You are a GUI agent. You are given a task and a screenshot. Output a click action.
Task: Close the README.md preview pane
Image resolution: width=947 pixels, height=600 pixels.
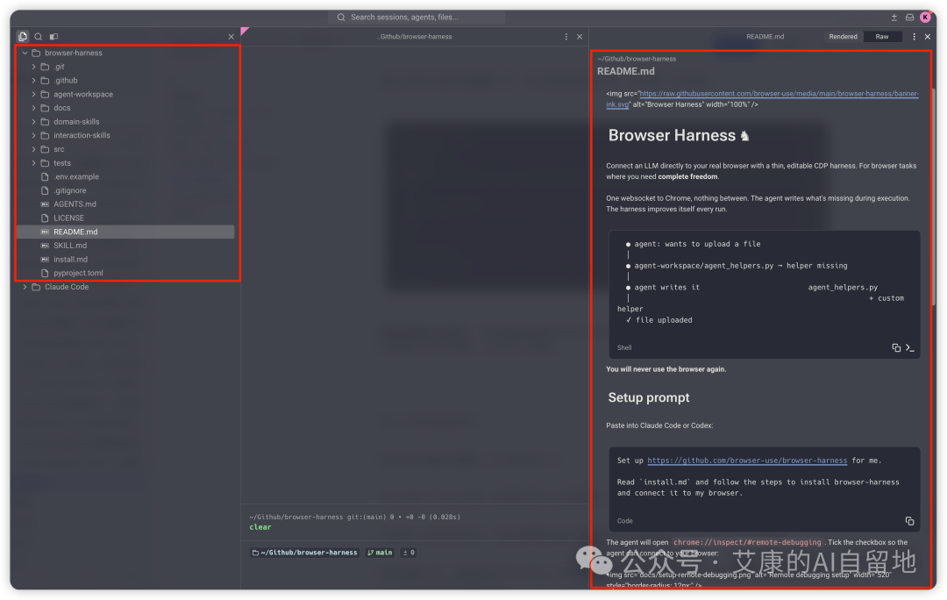(x=928, y=36)
